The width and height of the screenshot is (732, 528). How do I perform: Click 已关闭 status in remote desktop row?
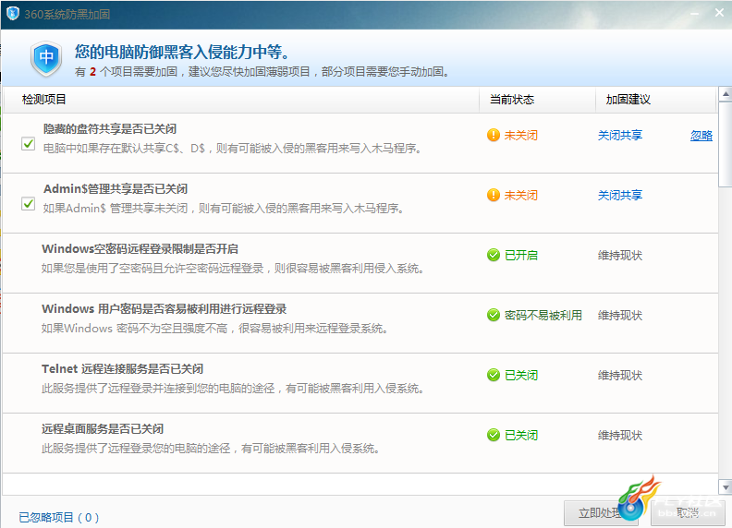pos(521,435)
